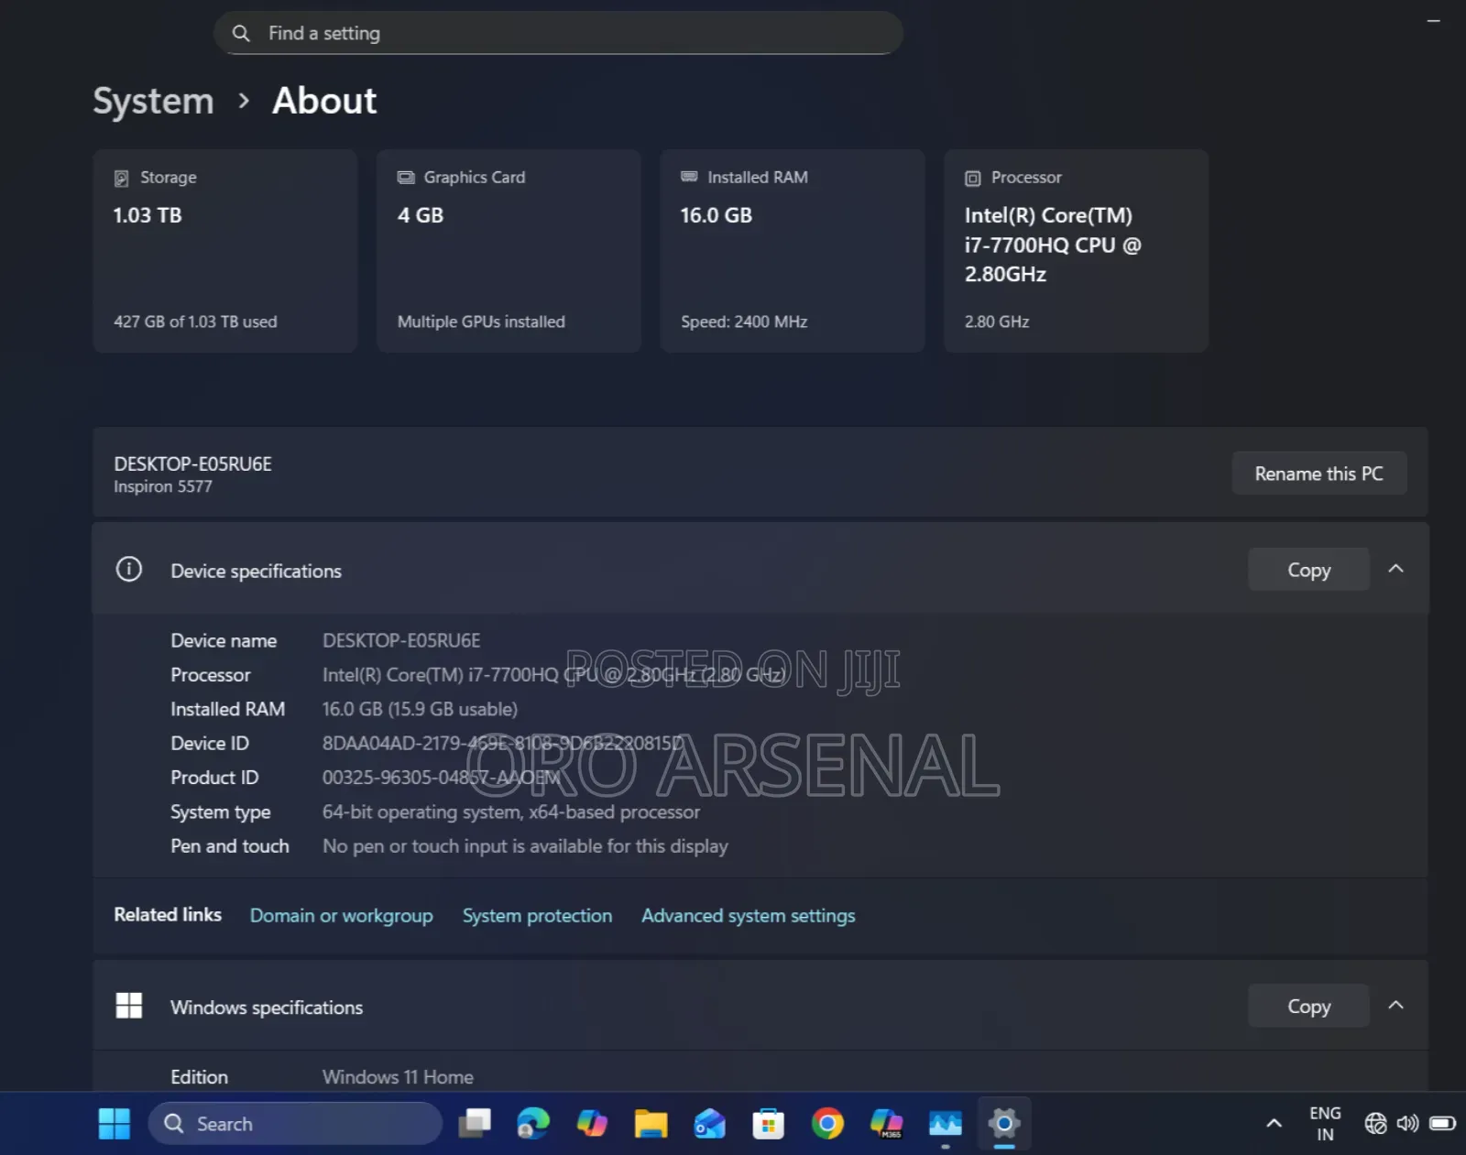Image resolution: width=1466 pixels, height=1155 pixels.
Task: Select the Device name value DESKTOP-E05RU6E
Action: click(x=401, y=640)
